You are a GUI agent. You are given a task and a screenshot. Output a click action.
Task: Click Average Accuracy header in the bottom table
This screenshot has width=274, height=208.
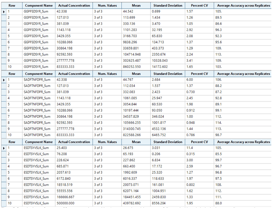(x=243, y=142)
